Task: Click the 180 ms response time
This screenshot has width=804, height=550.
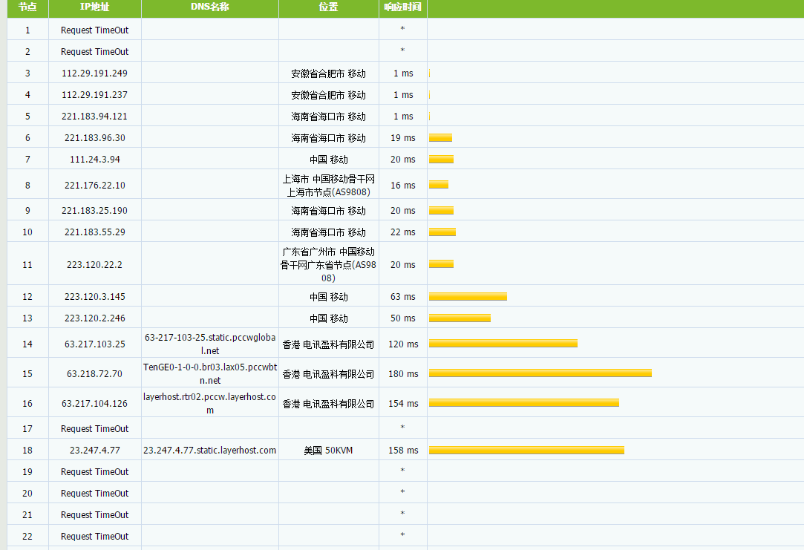Action: coord(403,373)
